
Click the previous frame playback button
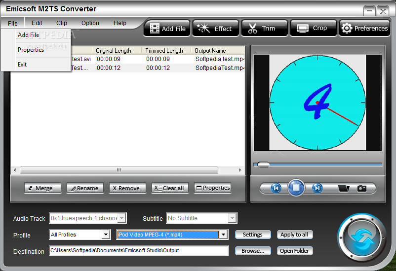point(276,188)
